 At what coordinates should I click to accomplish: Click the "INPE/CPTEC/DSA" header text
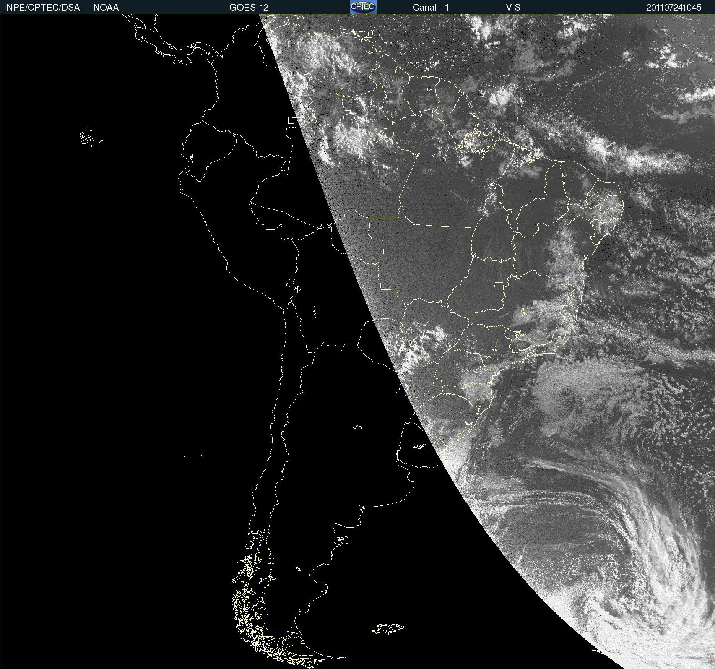tap(42, 8)
